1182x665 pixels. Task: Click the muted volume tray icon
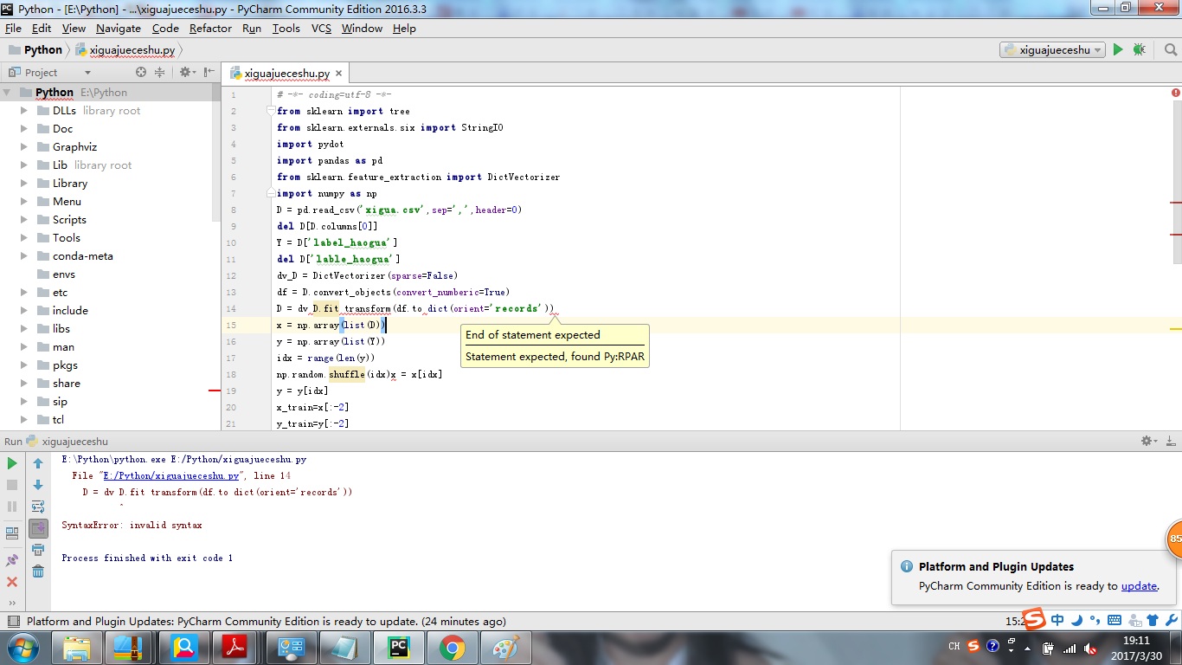[1090, 648]
